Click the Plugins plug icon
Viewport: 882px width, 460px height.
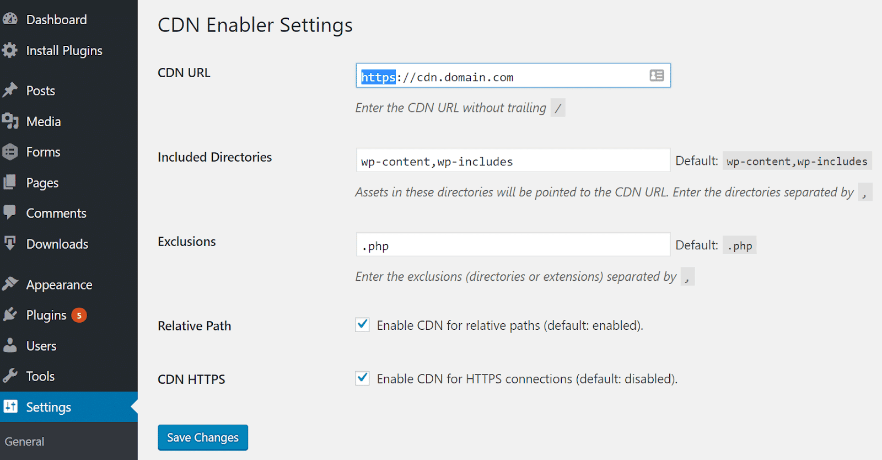pos(11,314)
